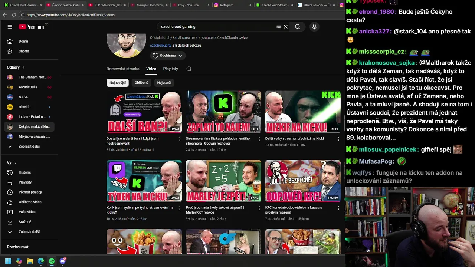Play the 'MARLEY JE ZPĚT!' video thumbnail
This screenshot has width=475, height=267.
pyautogui.click(x=223, y=181)
